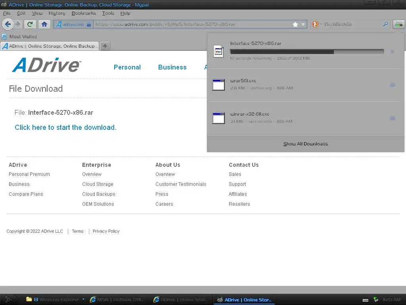406x305 pixels.
Task: Click the wrar561.exe file icon
Action: point(218,85)
